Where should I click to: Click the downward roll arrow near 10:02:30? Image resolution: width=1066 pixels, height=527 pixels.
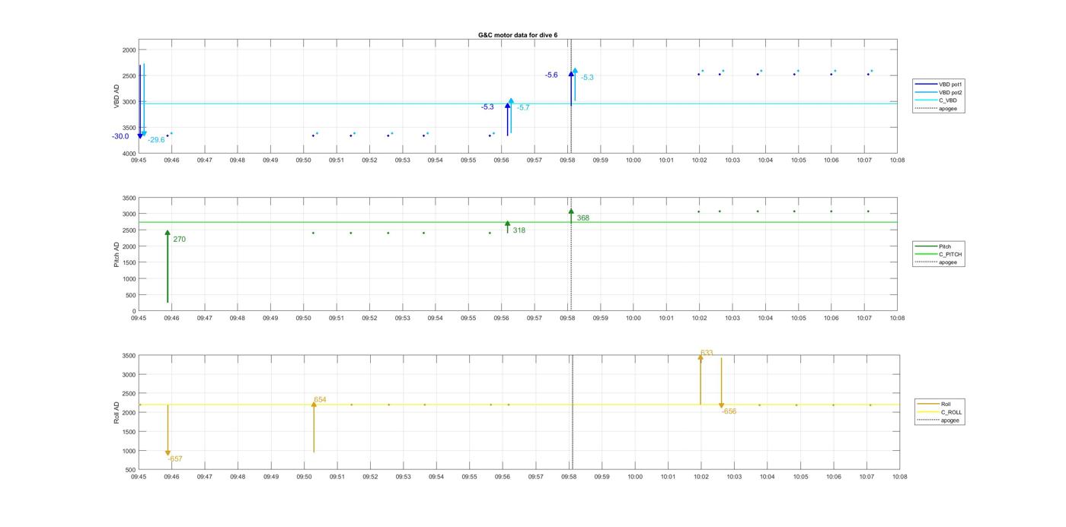pyautogui.click(x=721, y=383)
